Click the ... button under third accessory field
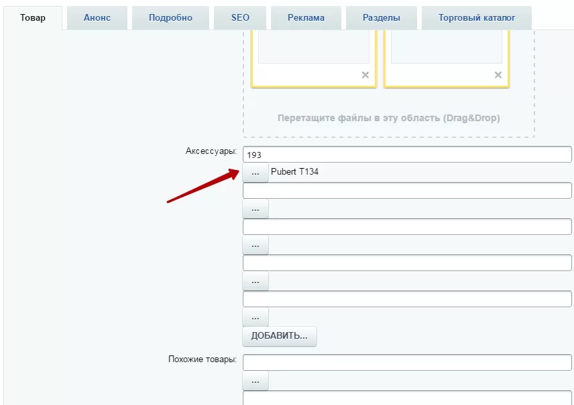The width and height of the screenshot is (574, 405). (255, 245)
